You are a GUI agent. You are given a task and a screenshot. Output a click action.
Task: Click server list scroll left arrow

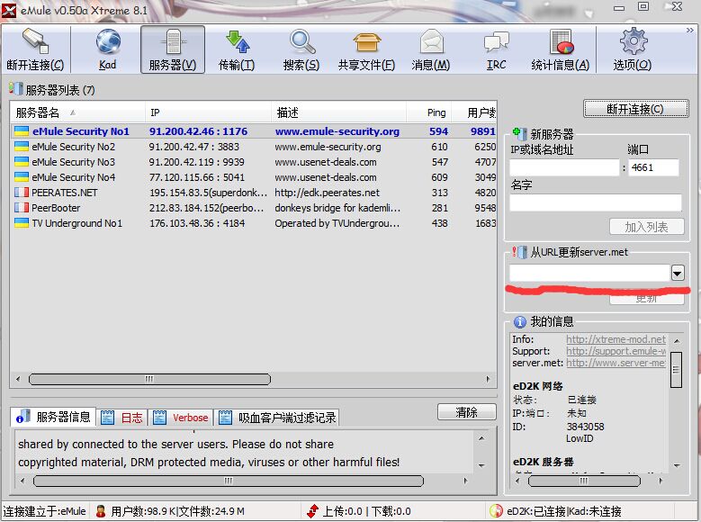pyautogui.click(x=18, y=379)
